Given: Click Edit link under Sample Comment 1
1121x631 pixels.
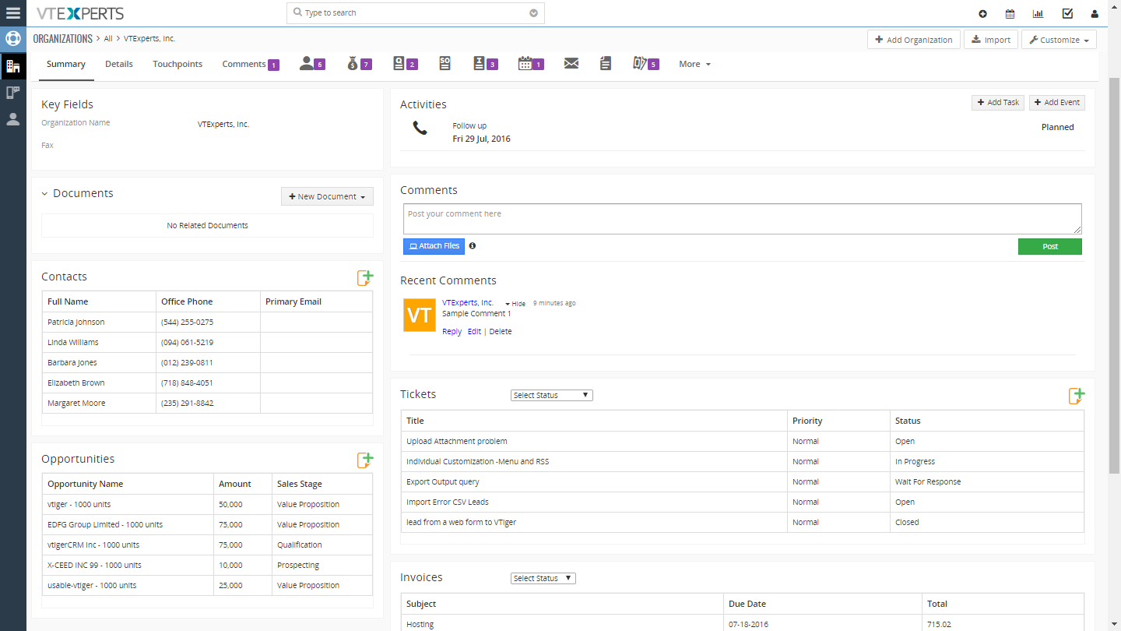Looking at the screenshot, I should (x=474, y=332).
